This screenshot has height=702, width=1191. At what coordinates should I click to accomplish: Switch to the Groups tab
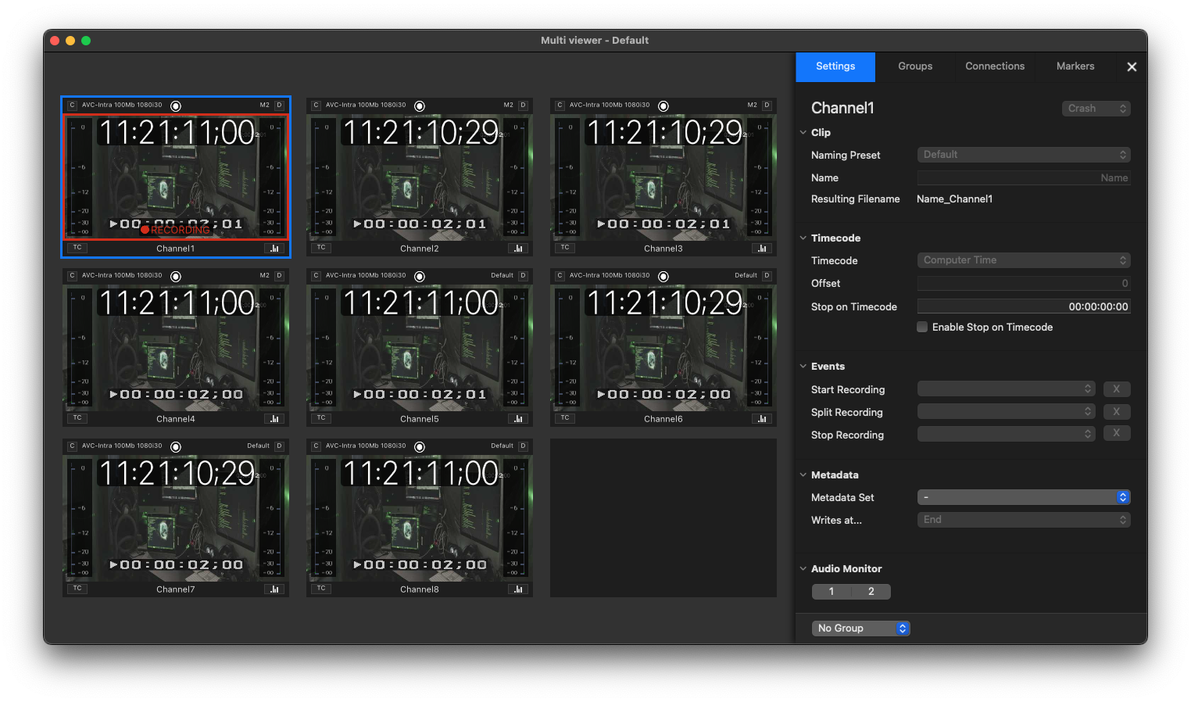pos(915,66)
